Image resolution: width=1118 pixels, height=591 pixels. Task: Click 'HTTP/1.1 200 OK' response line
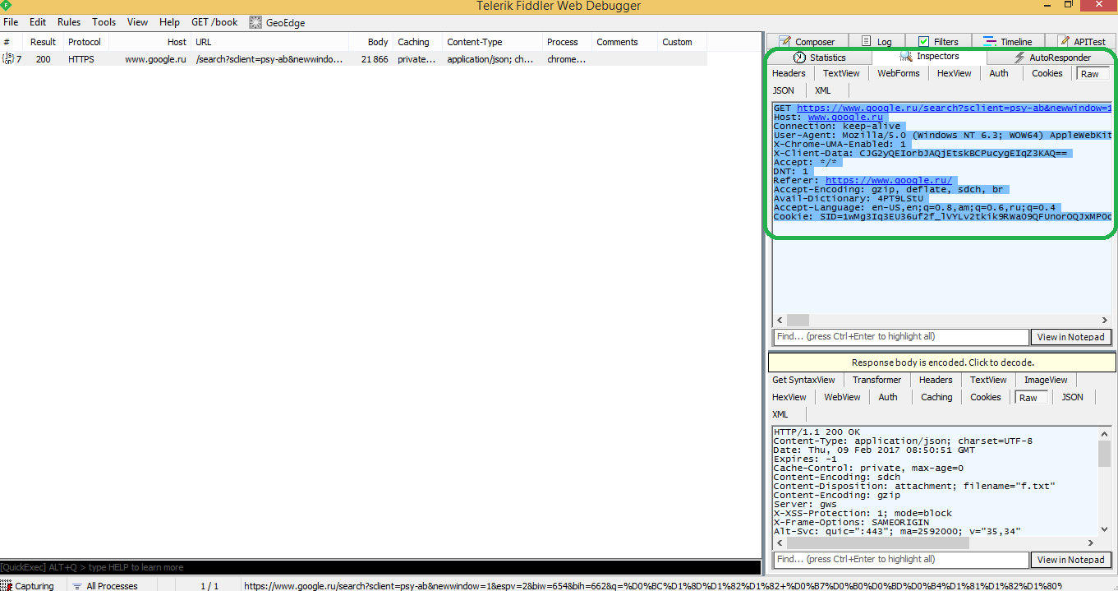[x=817, y=432]
